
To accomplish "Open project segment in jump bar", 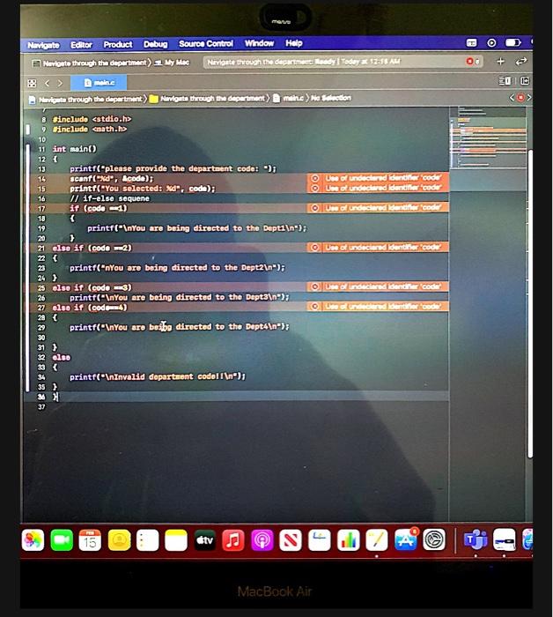I will 85,99.
